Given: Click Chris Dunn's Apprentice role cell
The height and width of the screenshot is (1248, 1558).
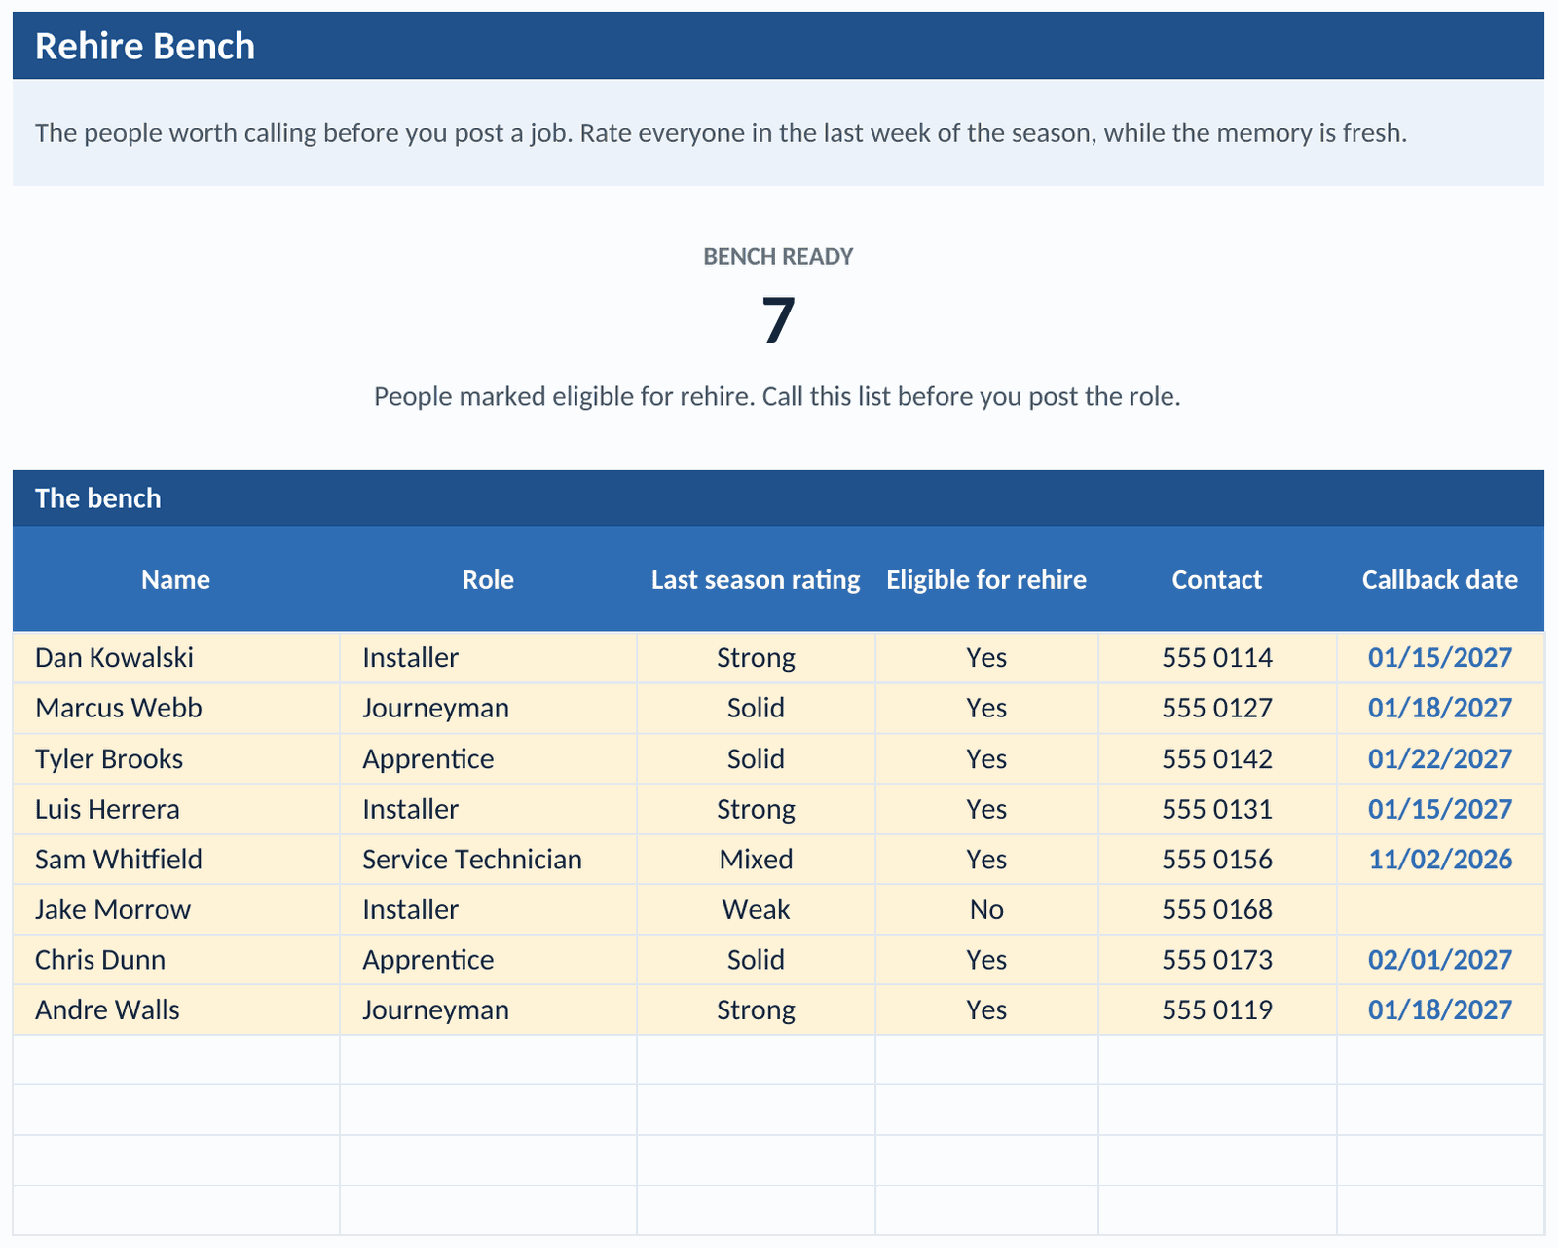Looking at the screenshot, I should click(x=488, y=960).
